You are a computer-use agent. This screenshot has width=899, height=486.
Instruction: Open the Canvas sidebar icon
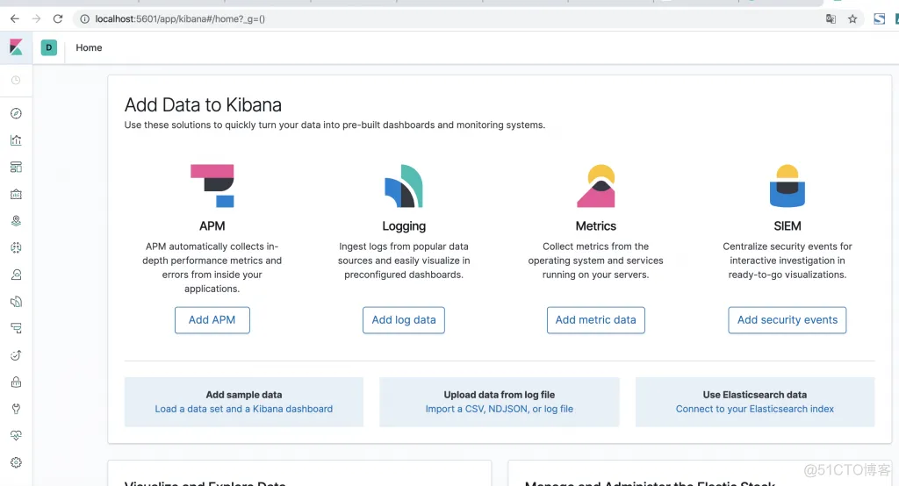[16, 194]
